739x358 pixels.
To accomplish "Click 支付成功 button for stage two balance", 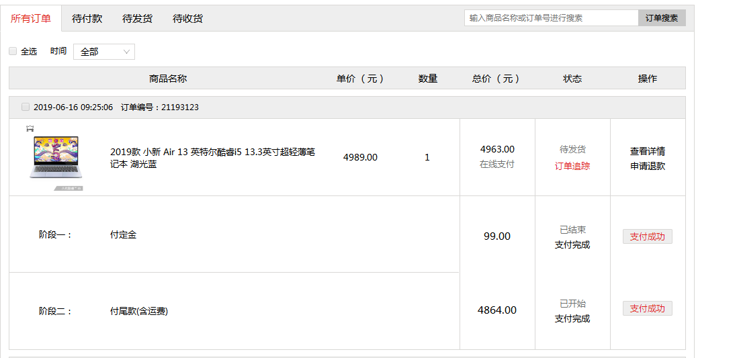I will click(x=647, y=308).
